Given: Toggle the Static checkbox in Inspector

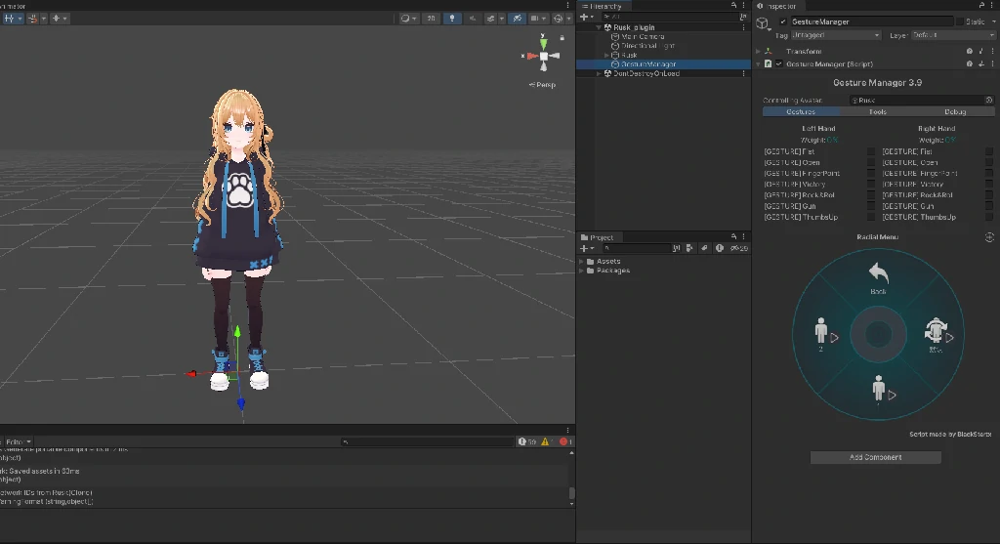Looking at the screenshot, I should click(959, 21).
